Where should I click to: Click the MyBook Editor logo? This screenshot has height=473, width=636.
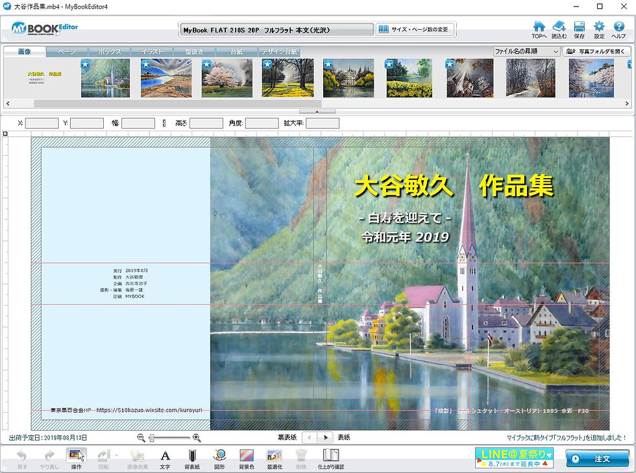(45, 29)
